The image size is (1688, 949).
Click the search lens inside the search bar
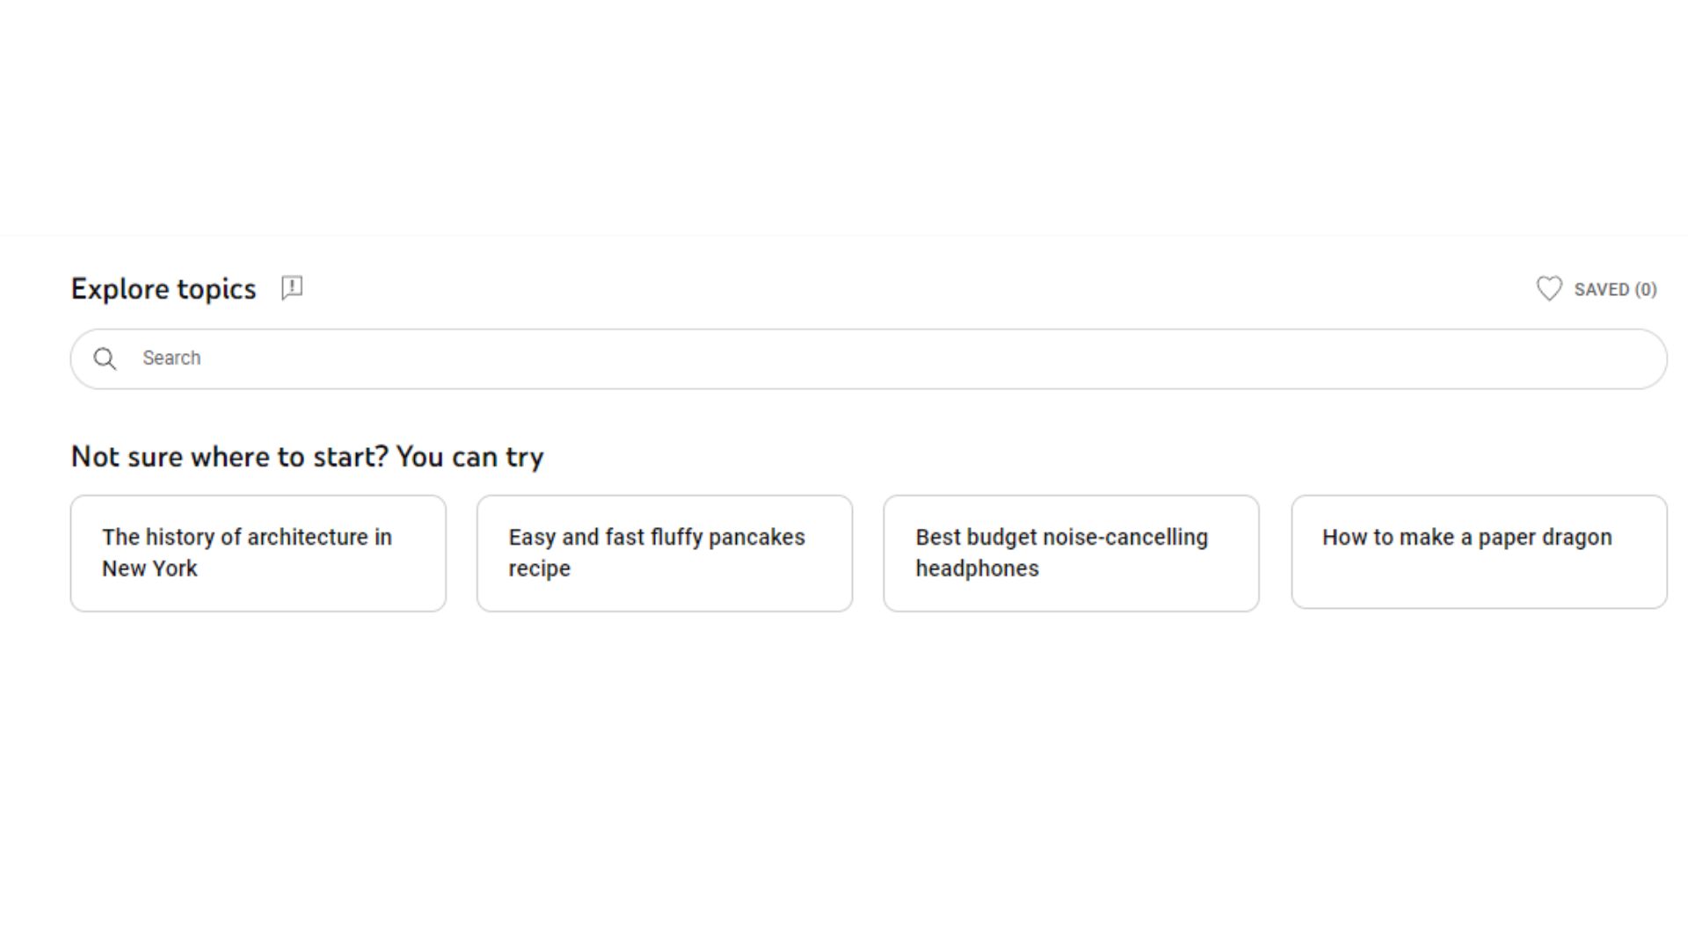105,359
